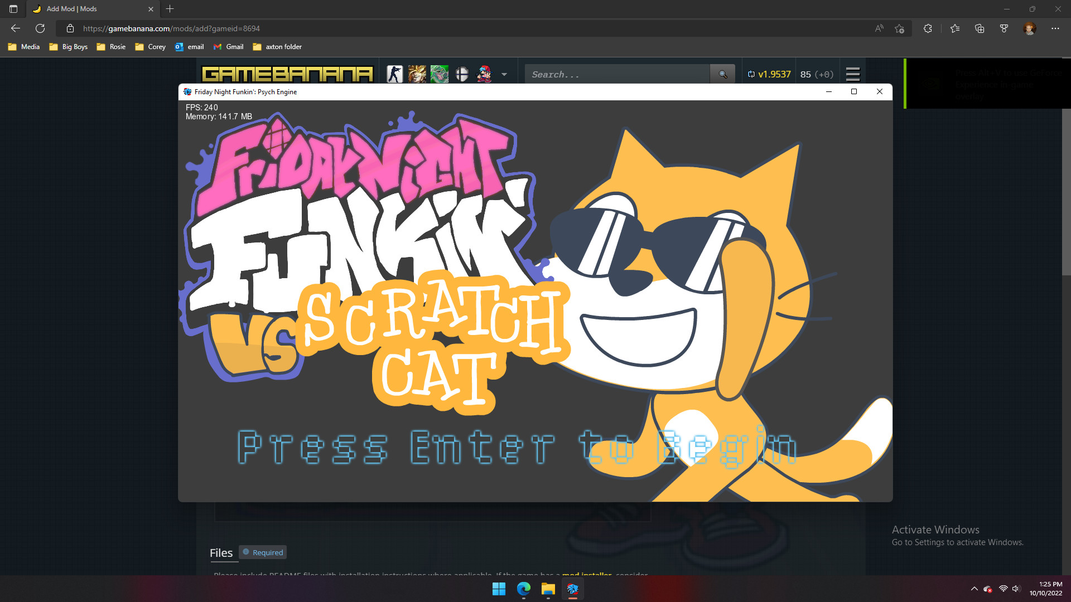
Task: Open the Edge Settings and more menu
Action: tap(1055, 28)
